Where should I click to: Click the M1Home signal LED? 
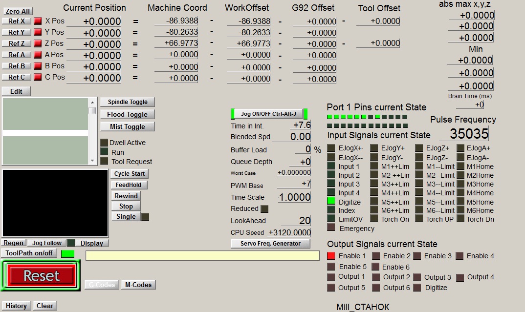pos(460,166)
